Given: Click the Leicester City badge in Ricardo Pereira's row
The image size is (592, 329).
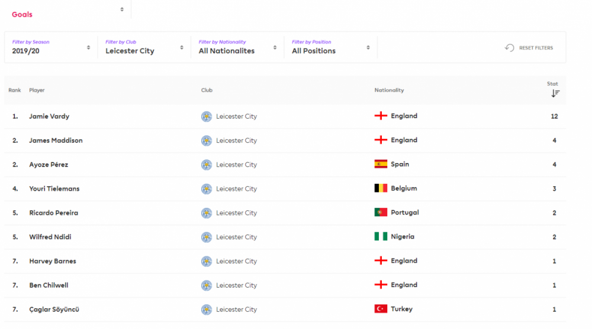Looking at the screenshot, I should pyautogui.click(x=207, y=213).
